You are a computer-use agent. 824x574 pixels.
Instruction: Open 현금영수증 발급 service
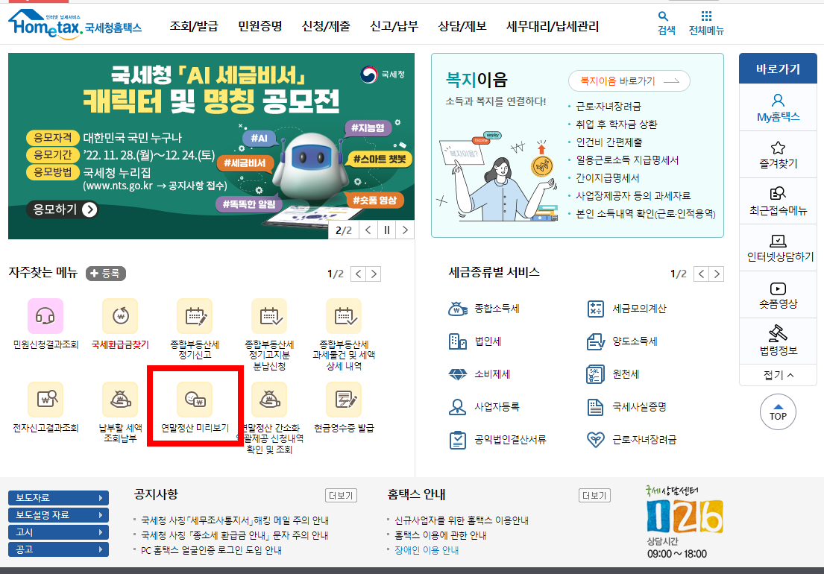click(x=345, y=406)
